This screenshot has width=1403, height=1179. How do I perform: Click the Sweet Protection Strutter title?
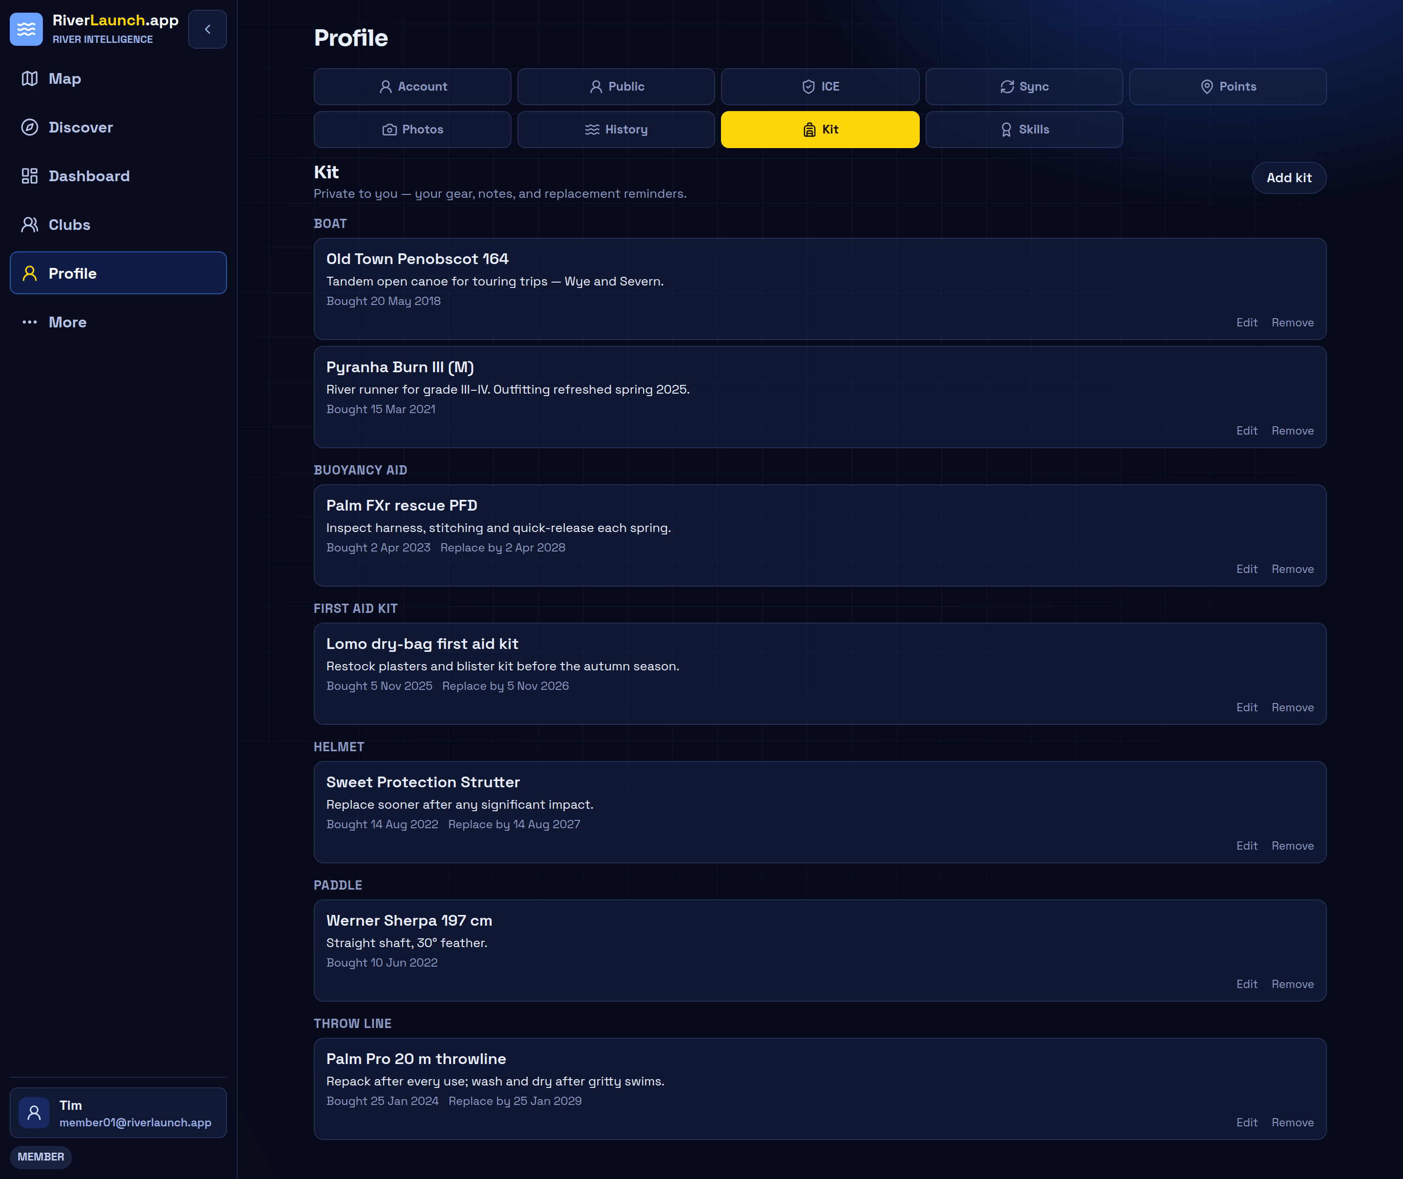(x=423, y=782)
